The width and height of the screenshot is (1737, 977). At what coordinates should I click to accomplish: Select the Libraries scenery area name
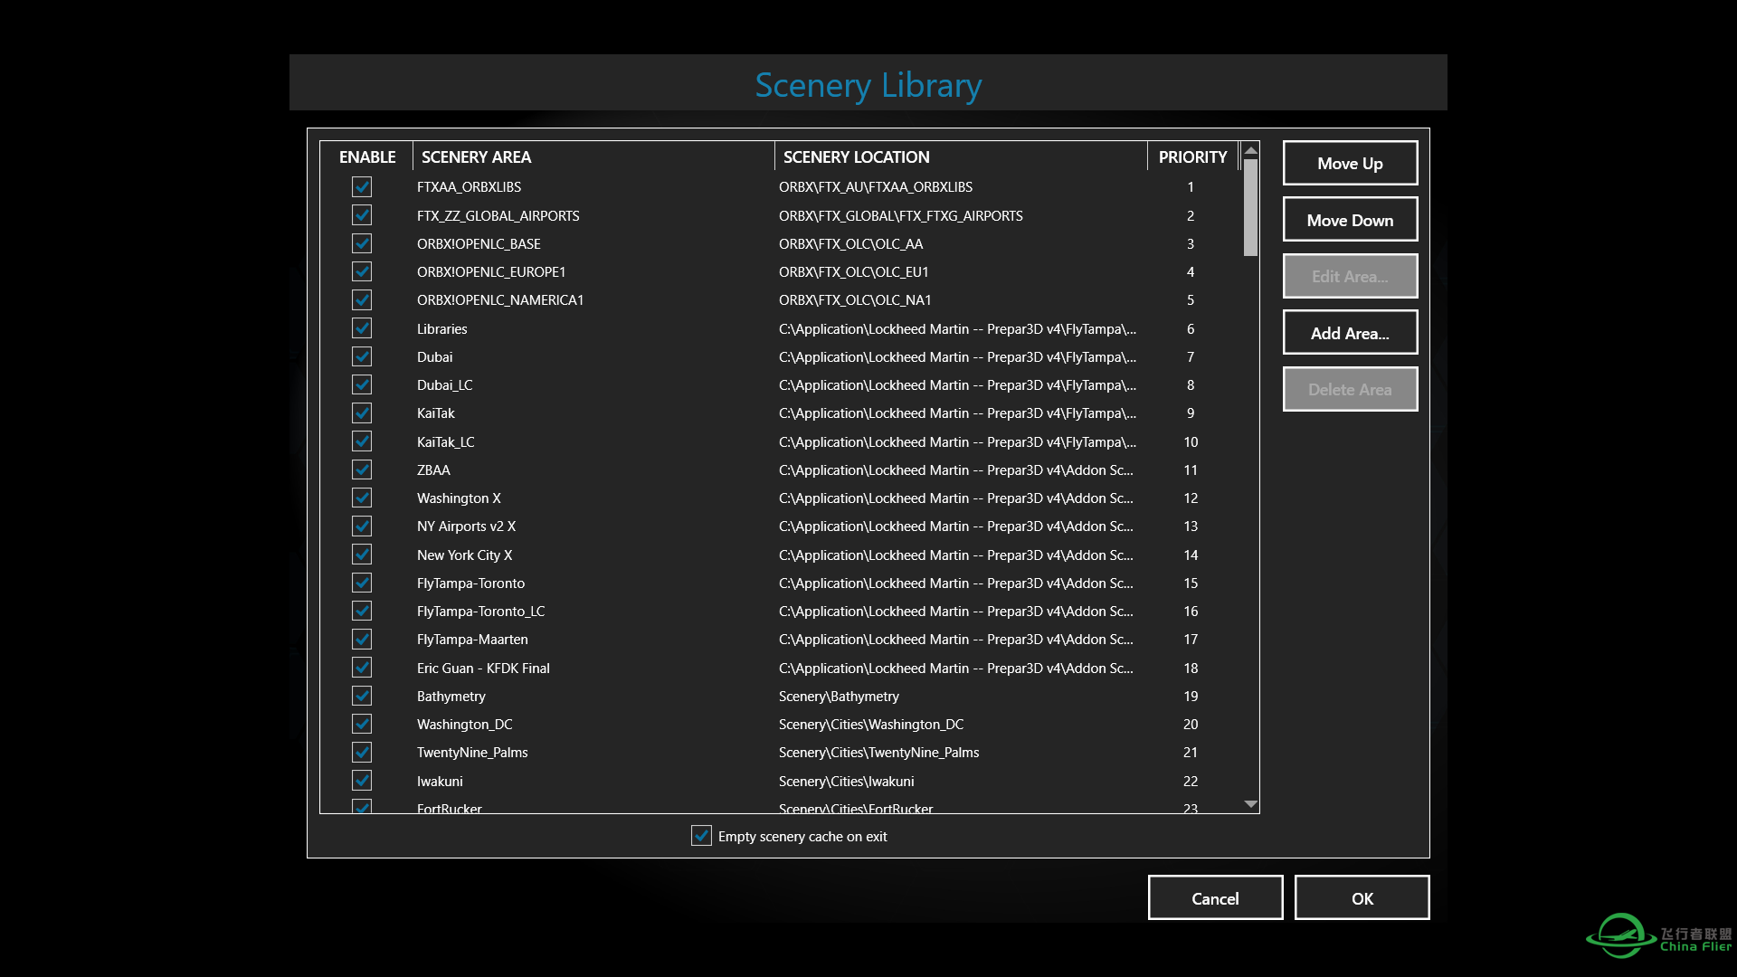[x=441, y=328]
